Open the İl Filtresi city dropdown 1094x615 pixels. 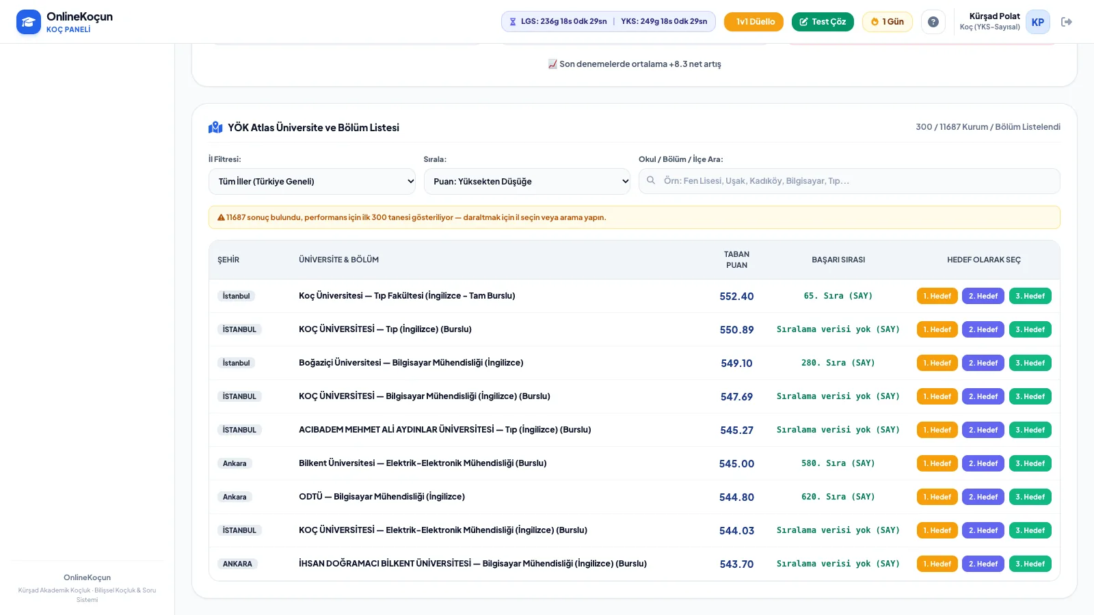pos(312,181)
